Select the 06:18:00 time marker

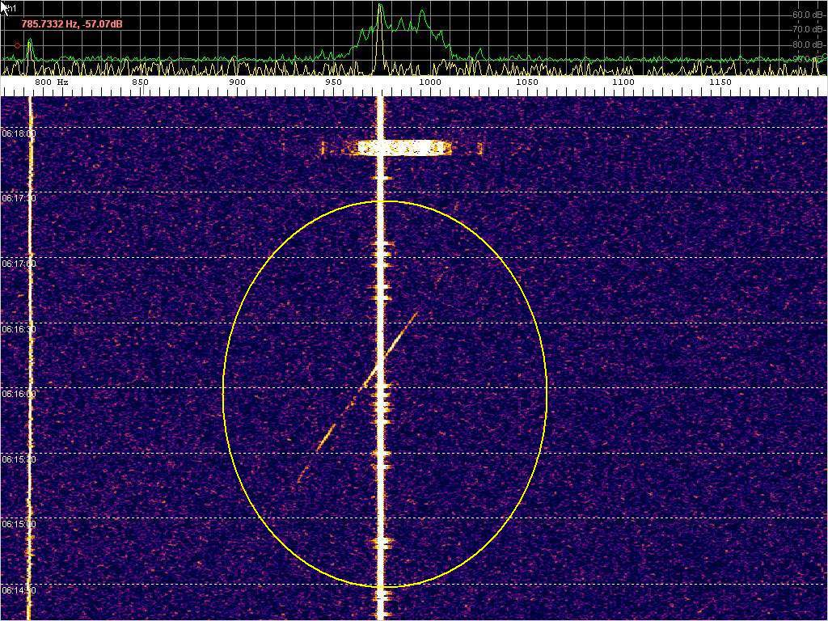pos(18,133)
